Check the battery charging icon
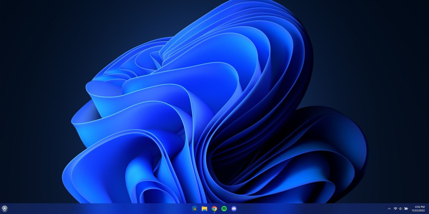This screenshot has height=214, width=429. (x=406, y=209)
